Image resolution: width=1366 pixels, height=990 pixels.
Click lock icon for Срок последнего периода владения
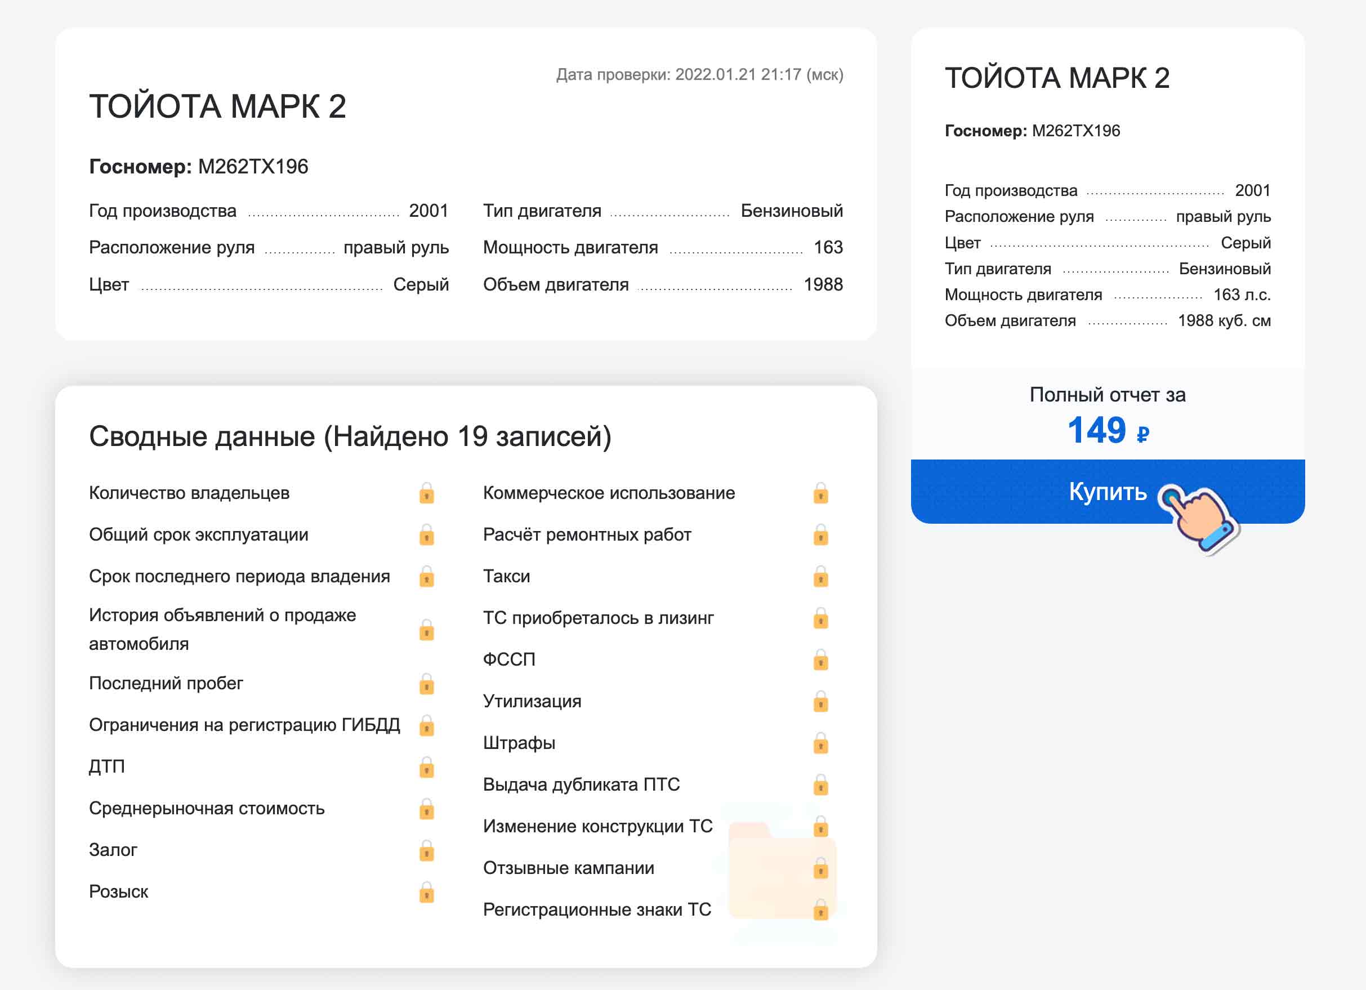(x=426, y=576)
